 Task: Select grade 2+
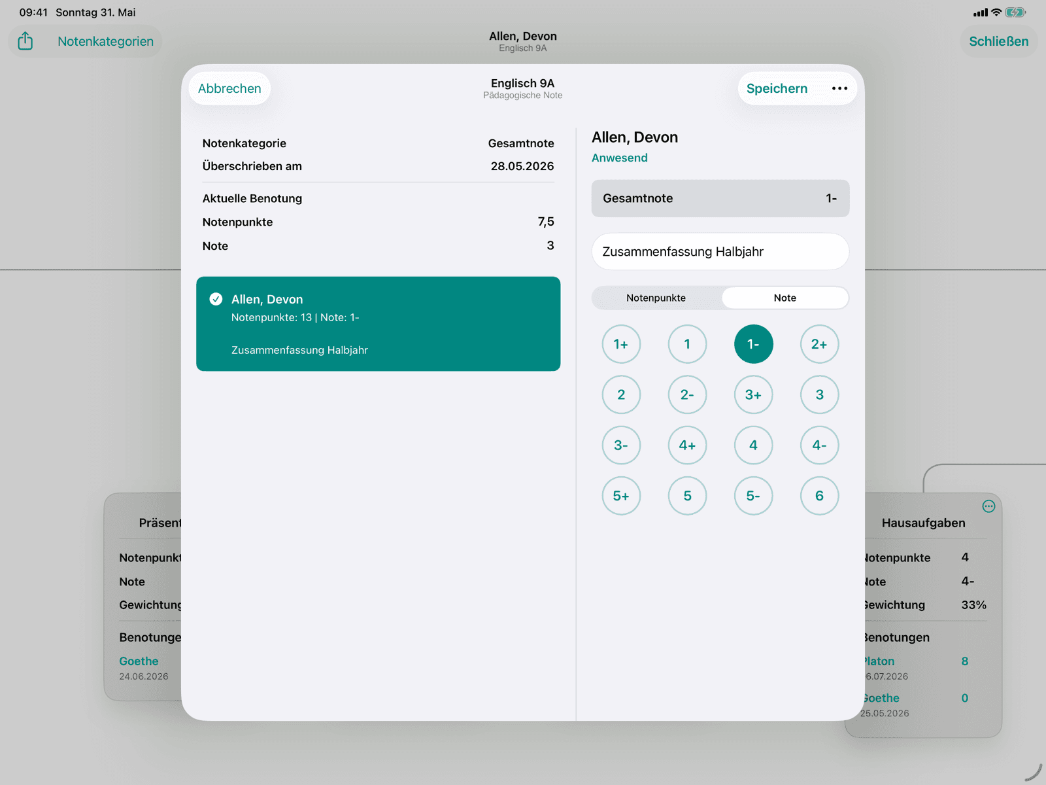tap(819, 344)
